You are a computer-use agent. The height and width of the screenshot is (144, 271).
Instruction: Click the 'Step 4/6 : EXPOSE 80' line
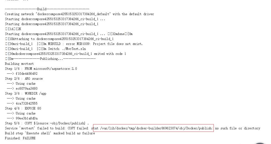coord(23,108)
